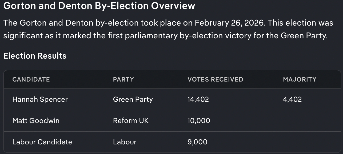This screenshot has height=154, width=343.
Task: Select the Hannah Spencer candidate cell
Action: (x=40, y=99)
